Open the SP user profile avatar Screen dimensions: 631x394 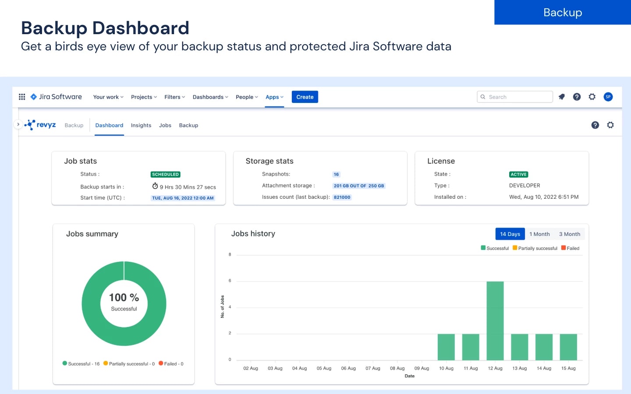click(608, 97)
